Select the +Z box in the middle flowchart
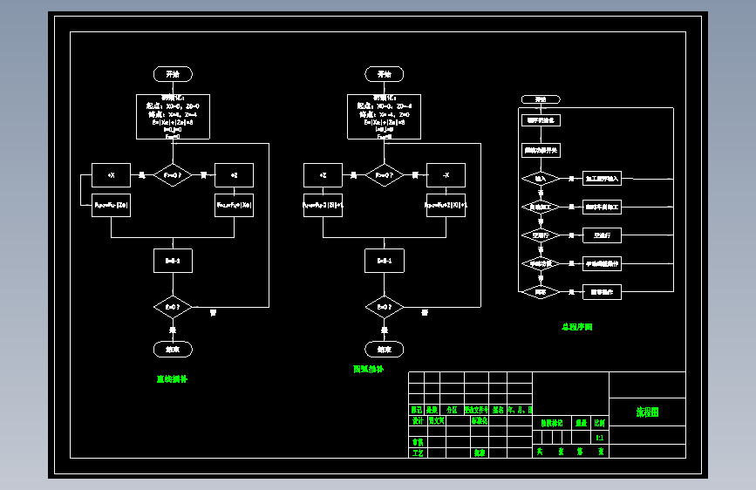756x490 pixels. tap(323, 175)
